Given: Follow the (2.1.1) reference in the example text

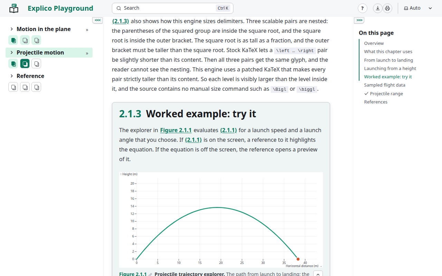Looking at the screenshot, I should [x=193, y=140].
